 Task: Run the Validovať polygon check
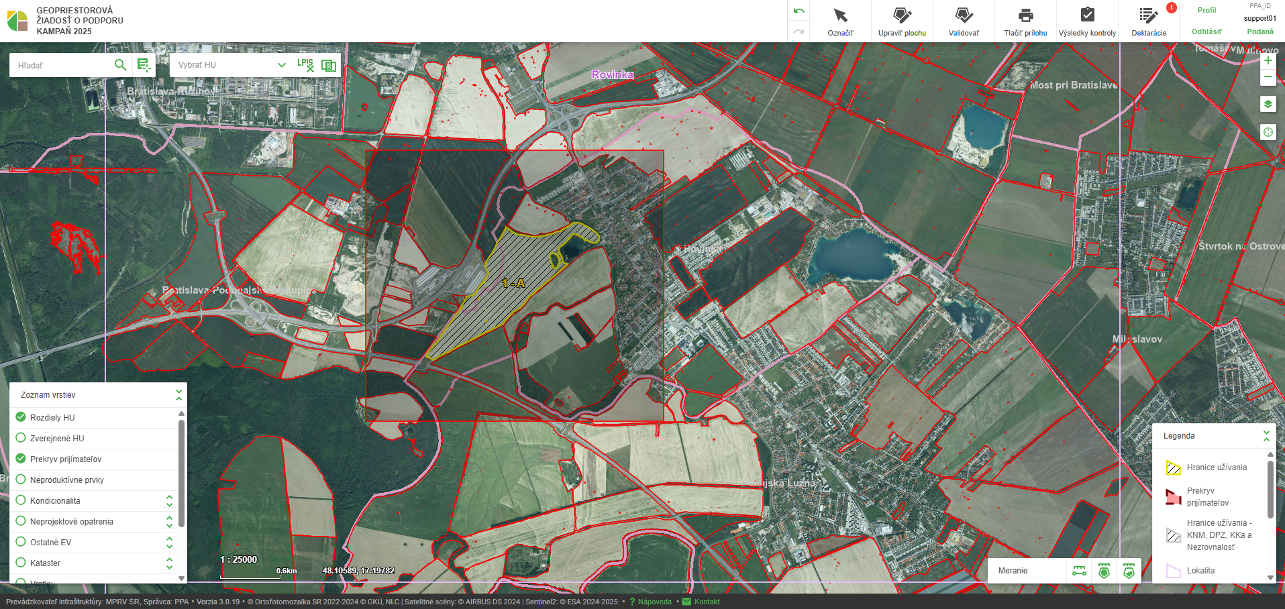[x=964, y=16]
